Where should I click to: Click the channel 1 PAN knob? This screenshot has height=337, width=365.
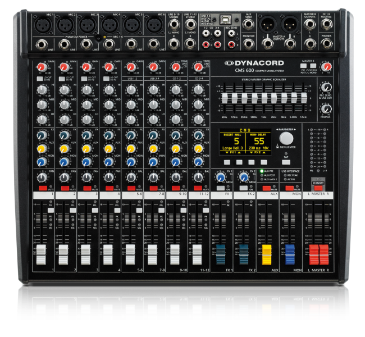coord(42,177)
